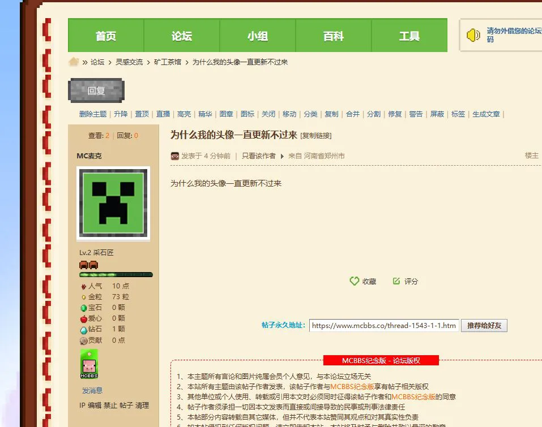Click the thread permanent URL field

click(384, 326)
